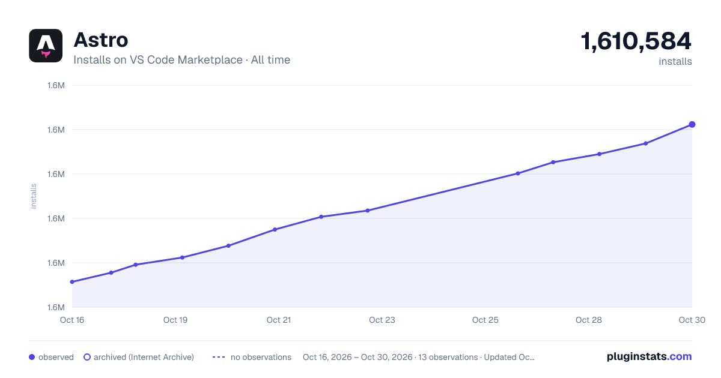
Task: Click the Oct 28 axis label
Action: 589,320
